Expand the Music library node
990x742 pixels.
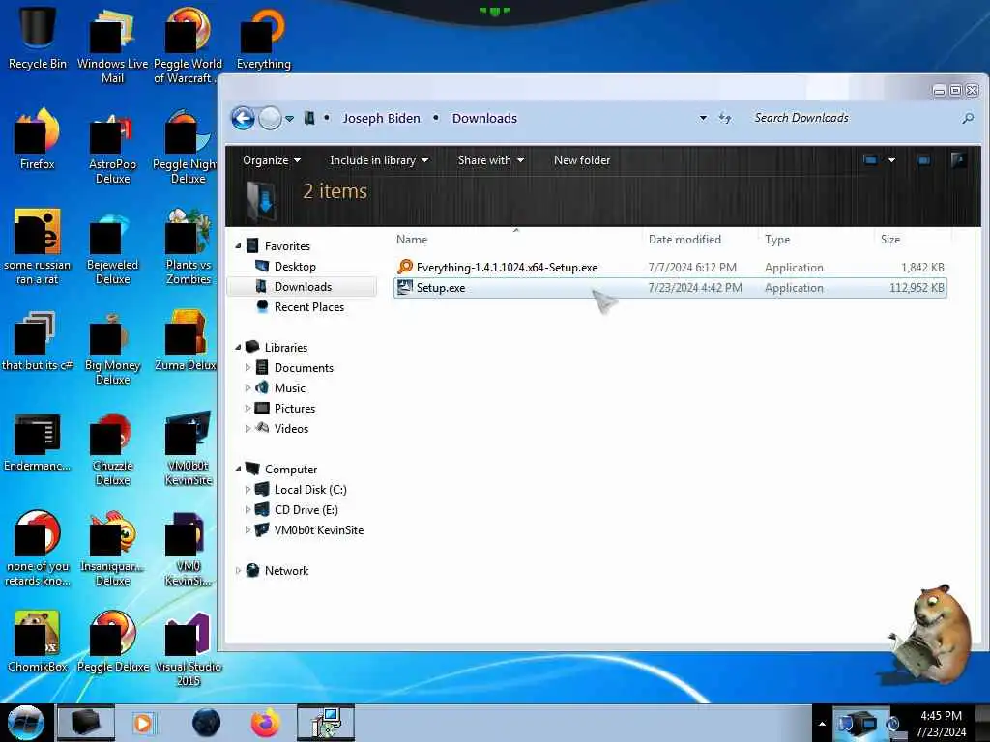coord(247,388)
